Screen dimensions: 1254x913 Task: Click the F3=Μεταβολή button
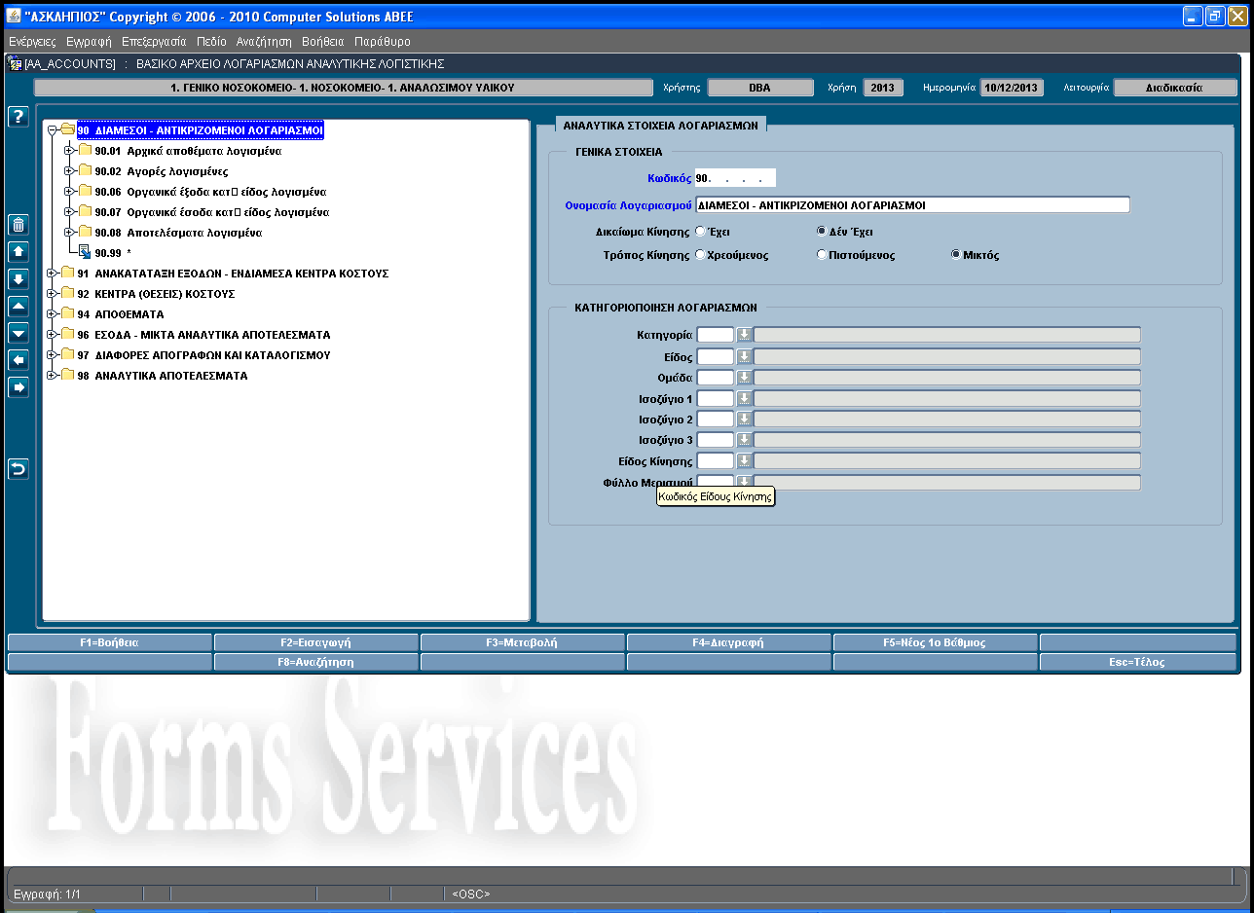coord(522,642)
